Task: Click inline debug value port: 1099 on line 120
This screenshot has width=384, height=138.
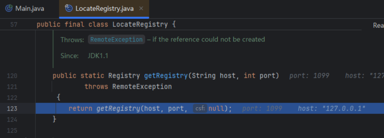Action: tap(309, 76)
